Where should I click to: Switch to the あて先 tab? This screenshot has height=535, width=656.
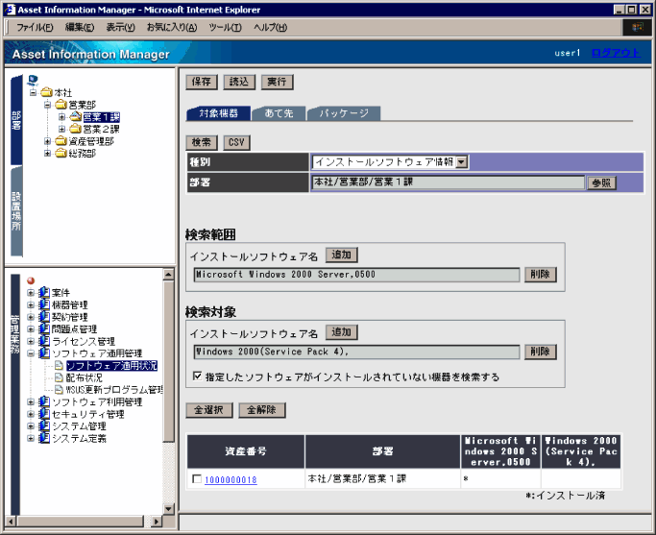tap(279, 113)
